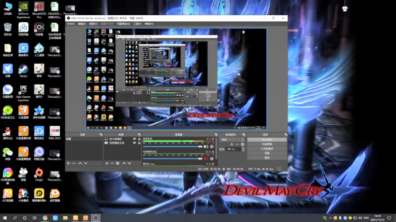Click the audio mixer vertical scrollbar
Screen dimensions: 396x222
pyautogui.click(x=216, y=148)
